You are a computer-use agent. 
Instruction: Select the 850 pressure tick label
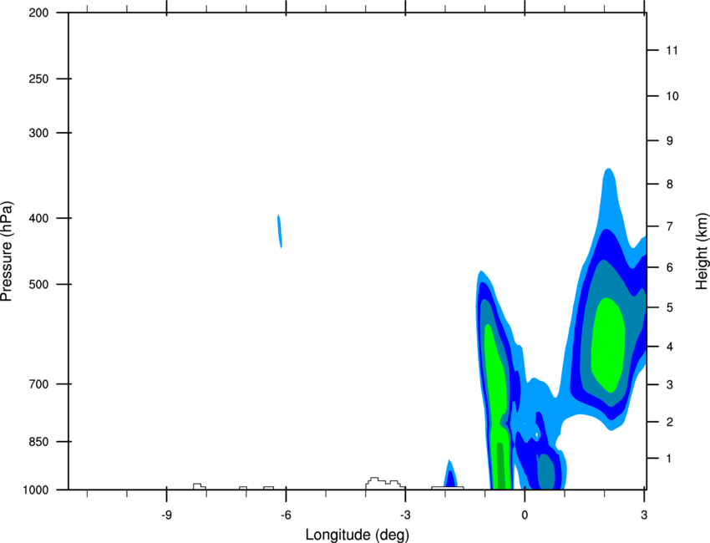coord(38,442)
